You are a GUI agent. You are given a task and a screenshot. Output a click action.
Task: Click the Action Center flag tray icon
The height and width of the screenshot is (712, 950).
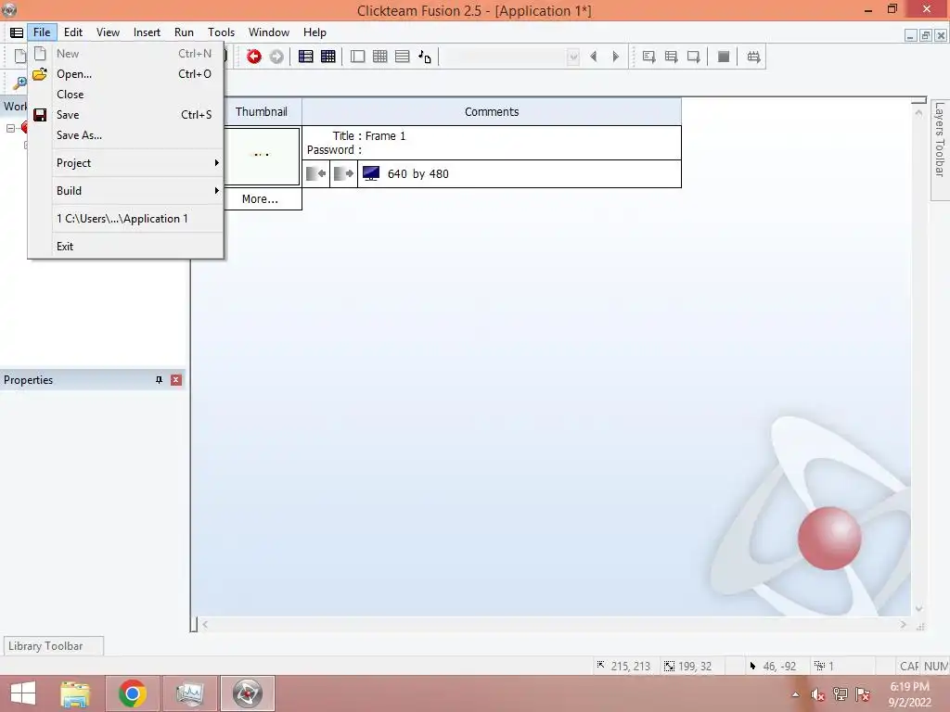(863, 694)
